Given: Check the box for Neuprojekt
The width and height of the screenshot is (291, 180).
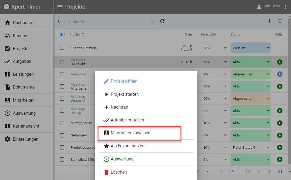Looking at the screenshot, I should coord(62,135).
